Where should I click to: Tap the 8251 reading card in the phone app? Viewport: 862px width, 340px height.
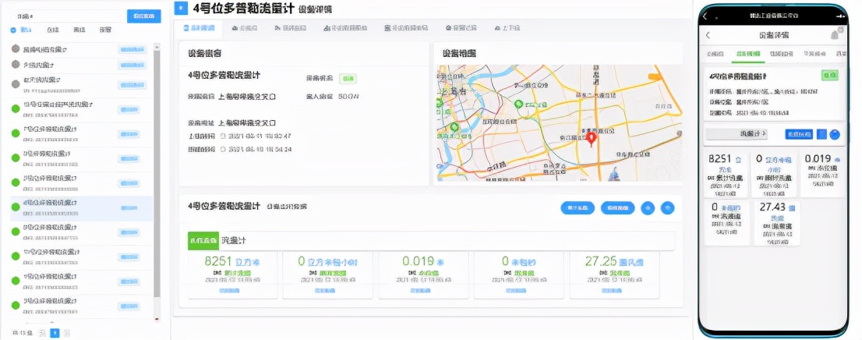coord(726,175)
